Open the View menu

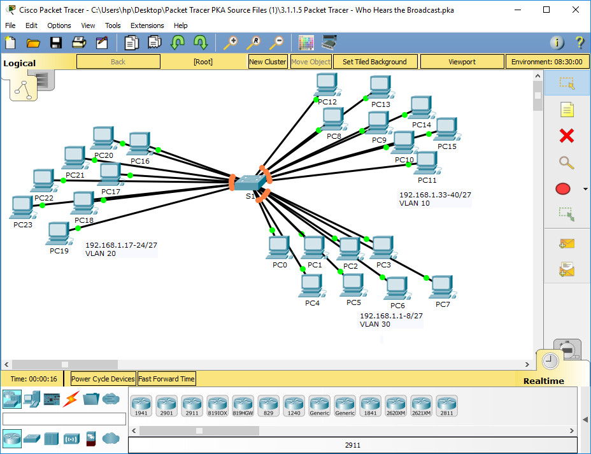88,25
